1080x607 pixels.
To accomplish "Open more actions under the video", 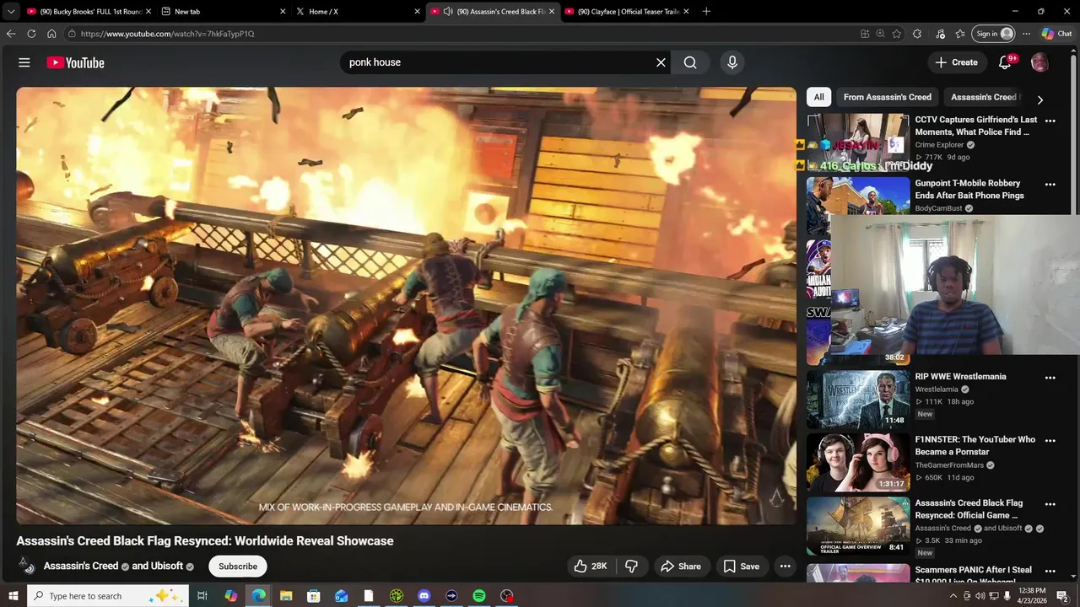I will (785, 567).
